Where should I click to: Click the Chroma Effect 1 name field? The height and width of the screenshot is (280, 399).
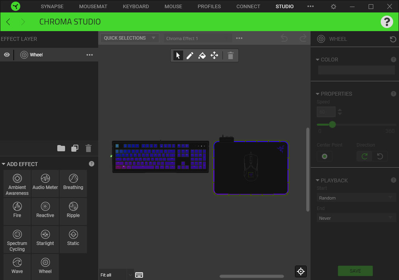click(x=198, y=38)
